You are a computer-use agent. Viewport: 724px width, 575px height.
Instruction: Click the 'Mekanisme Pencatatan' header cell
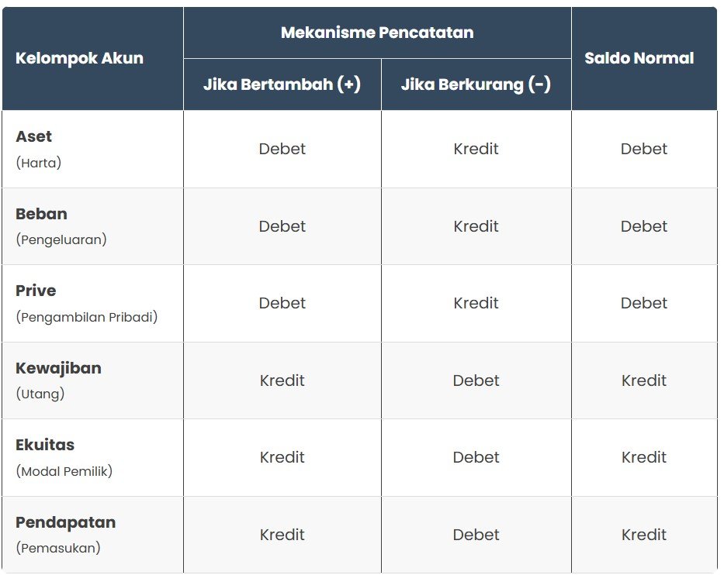click(377, 33)
